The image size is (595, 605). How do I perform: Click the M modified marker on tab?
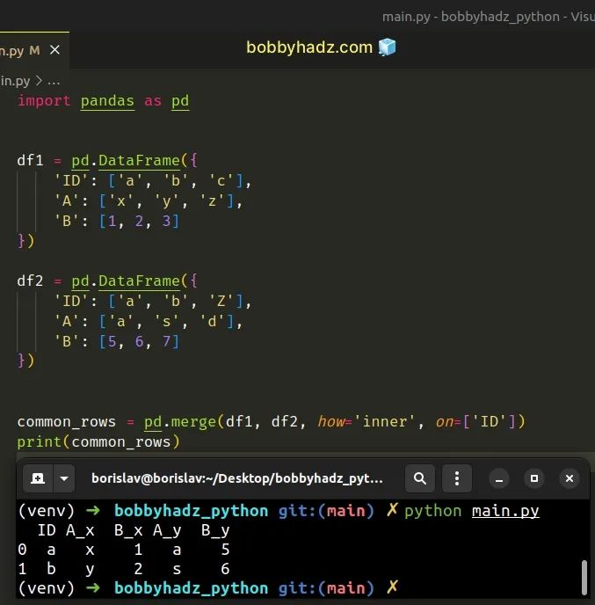(x=34, y=50)
